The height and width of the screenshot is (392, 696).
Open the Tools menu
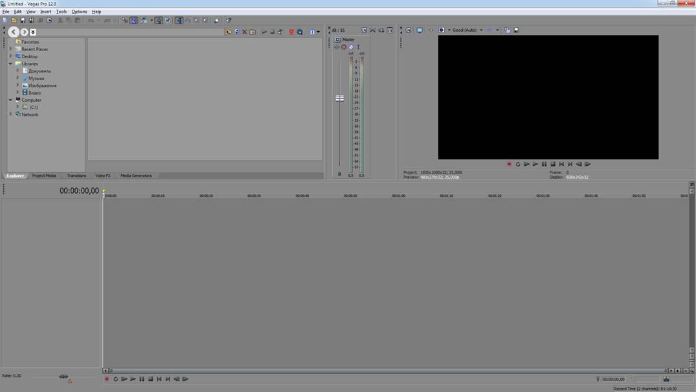pyautogui.click(x=62, y=12)
